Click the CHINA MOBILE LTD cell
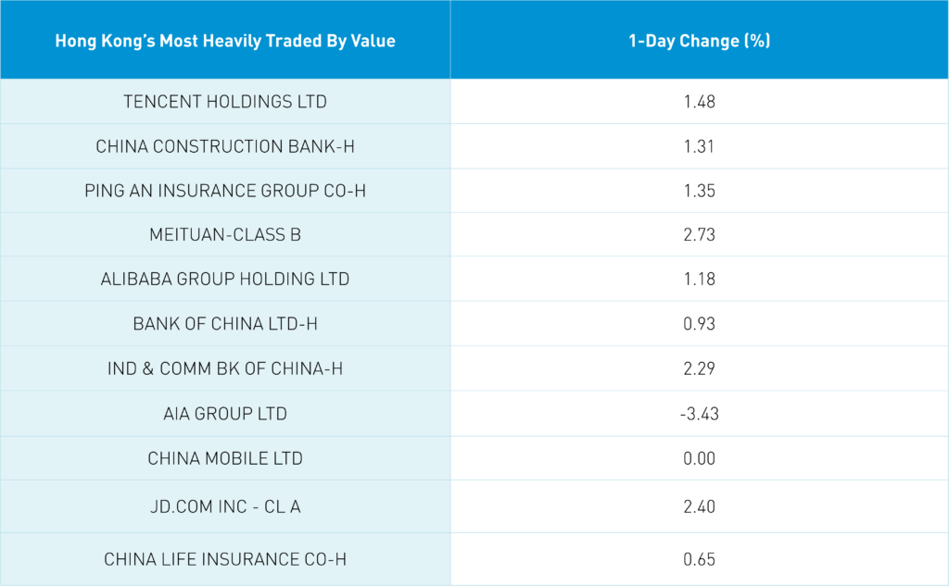Viewport: 949px width, 586px height. (225, 458)
